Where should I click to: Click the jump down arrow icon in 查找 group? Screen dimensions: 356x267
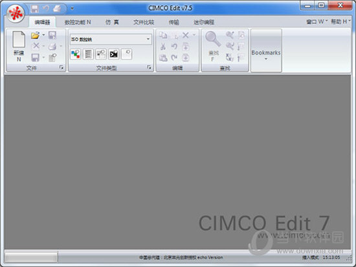pos(241,46)
